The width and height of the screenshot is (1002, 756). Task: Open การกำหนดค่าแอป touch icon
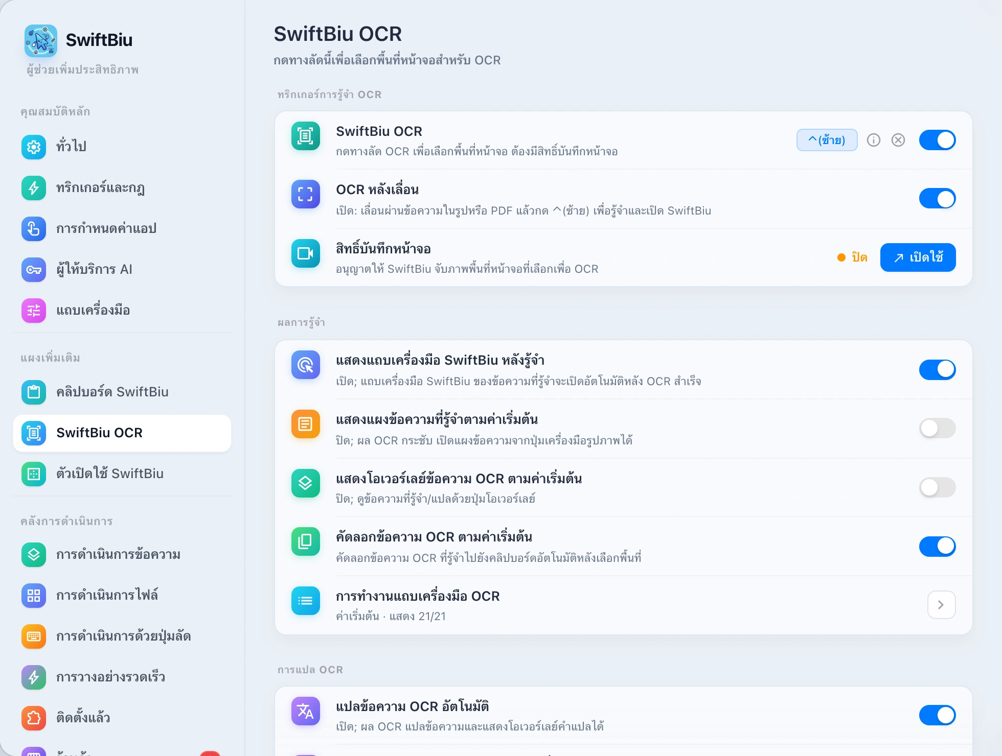click(34, 229)
